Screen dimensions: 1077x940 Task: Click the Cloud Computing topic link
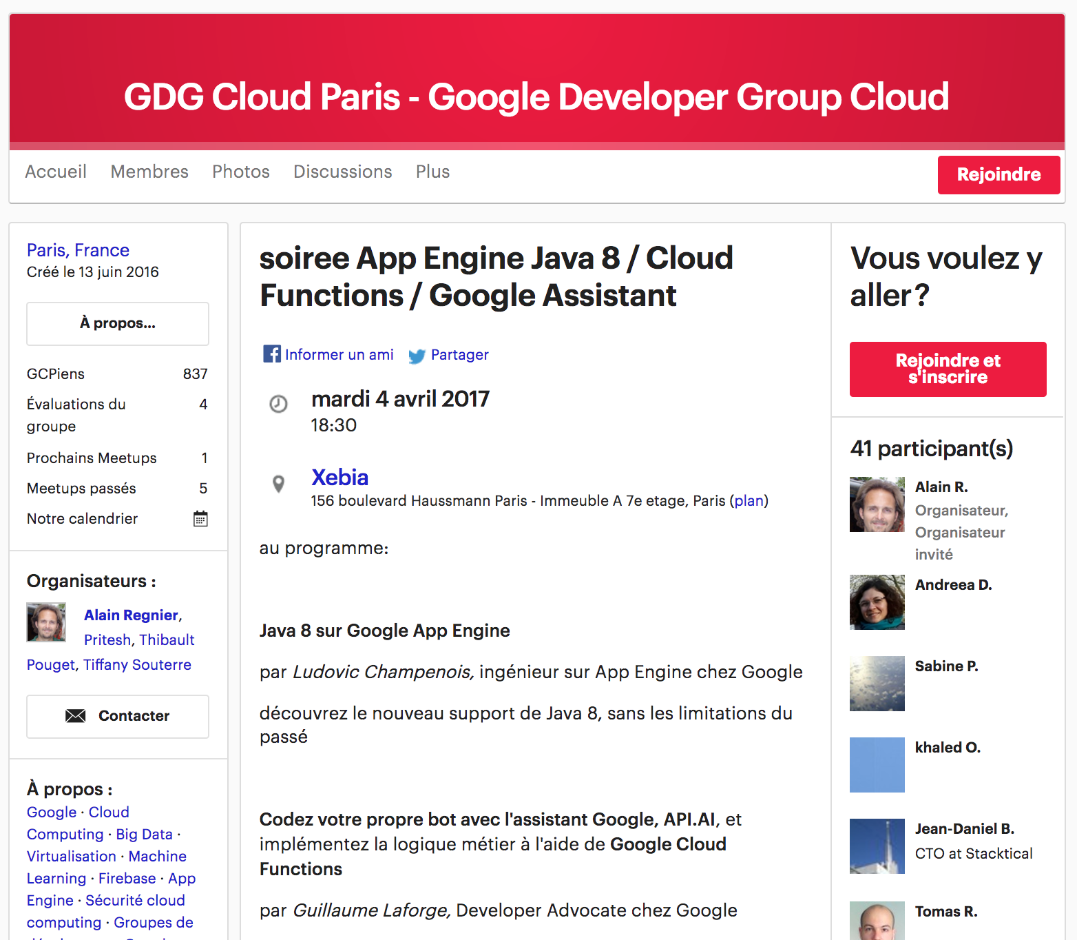click(x=78, y=824)
